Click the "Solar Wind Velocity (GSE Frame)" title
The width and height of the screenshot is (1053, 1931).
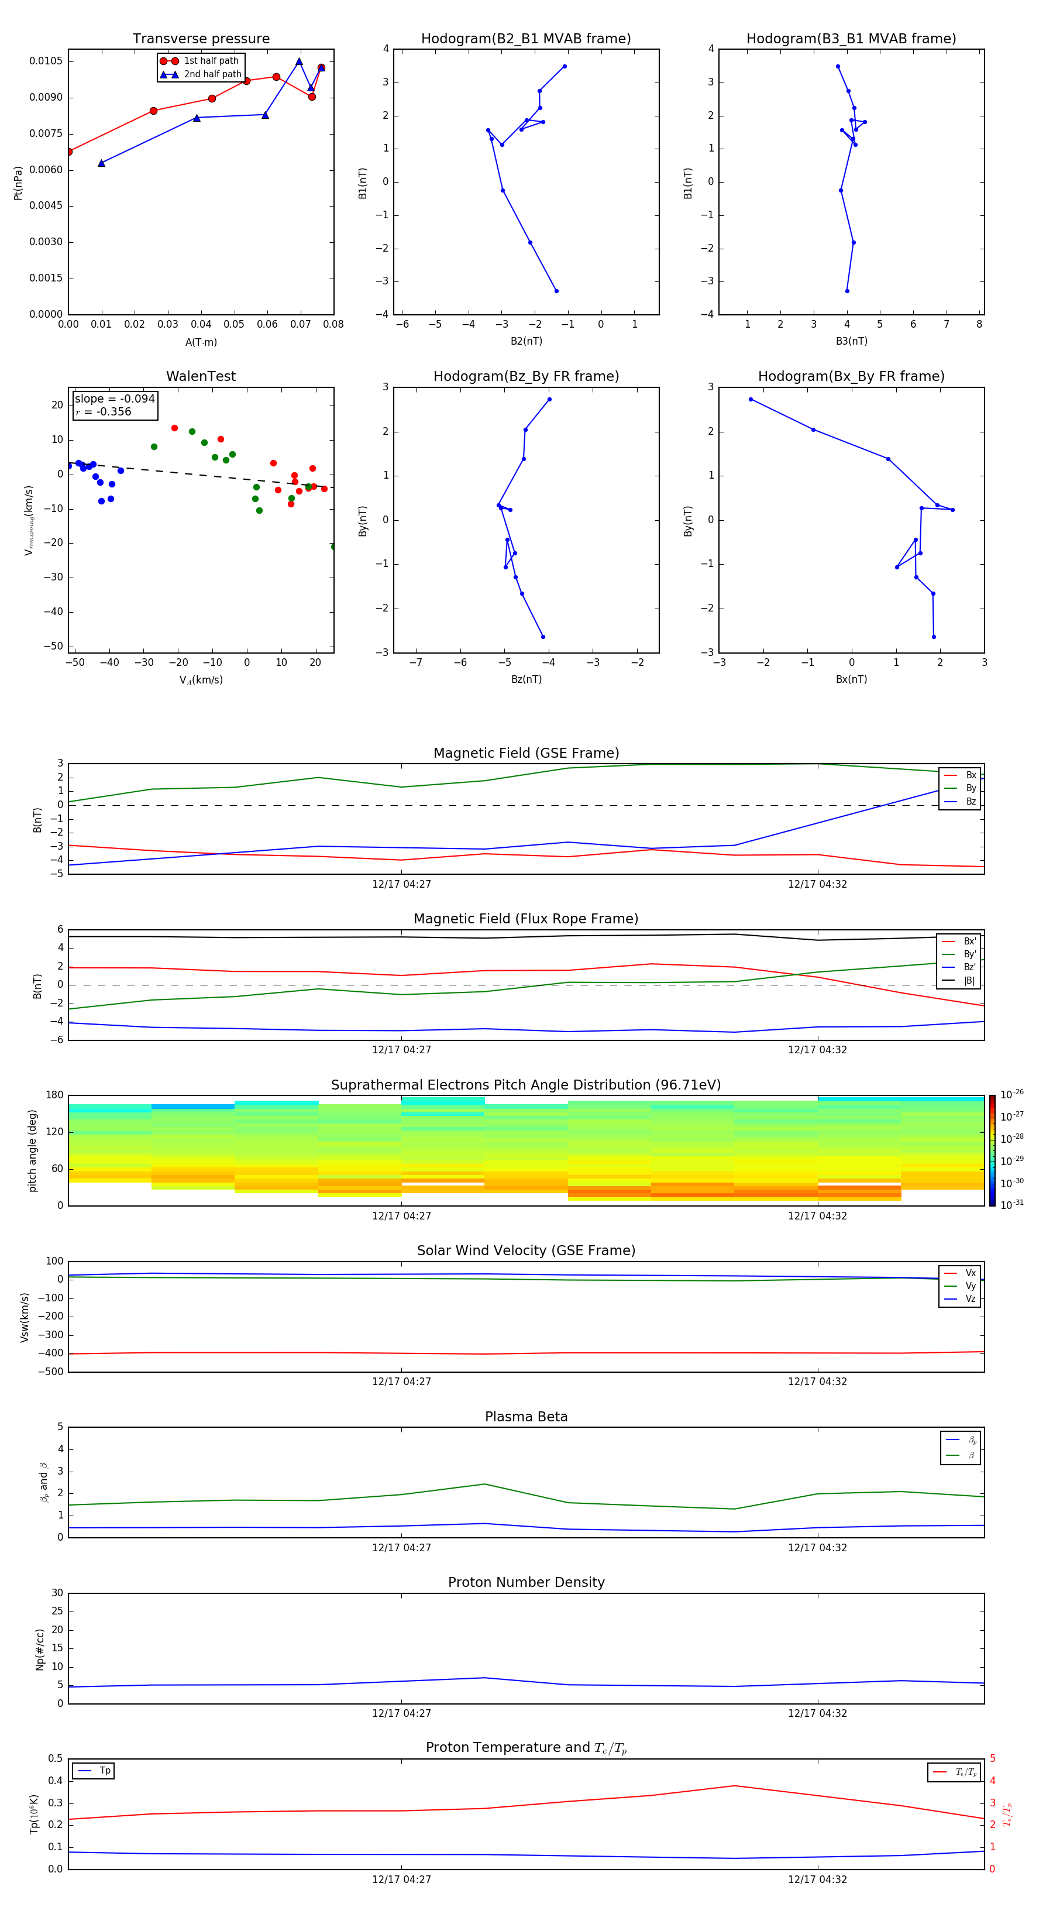click(526, 1251)
